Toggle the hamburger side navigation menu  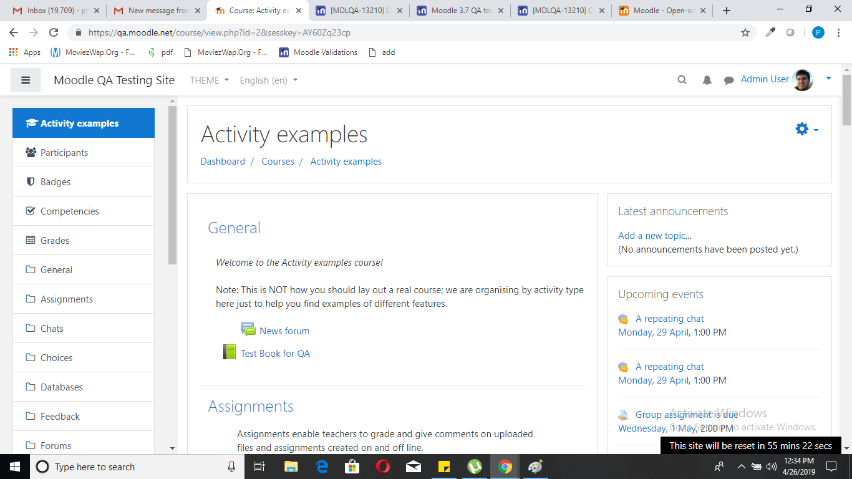[26, 80]
